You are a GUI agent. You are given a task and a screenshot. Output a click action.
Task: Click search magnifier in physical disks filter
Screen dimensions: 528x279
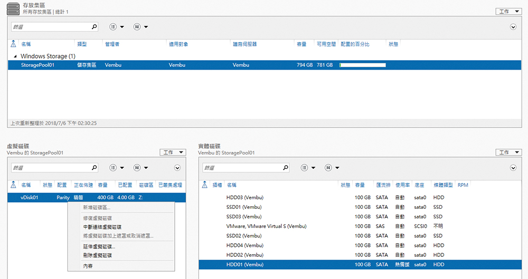286,168
